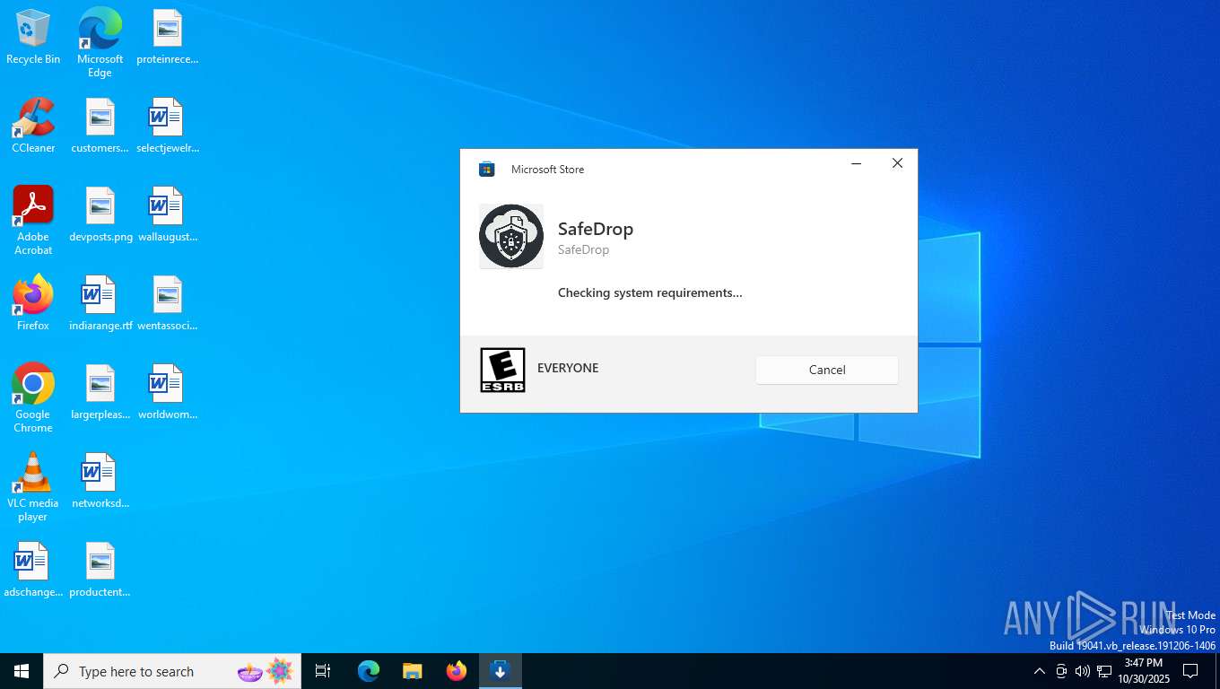Click the SafeDrop app title text
Viewport: 1220px width, 689px height.
[x=596, y=229]
